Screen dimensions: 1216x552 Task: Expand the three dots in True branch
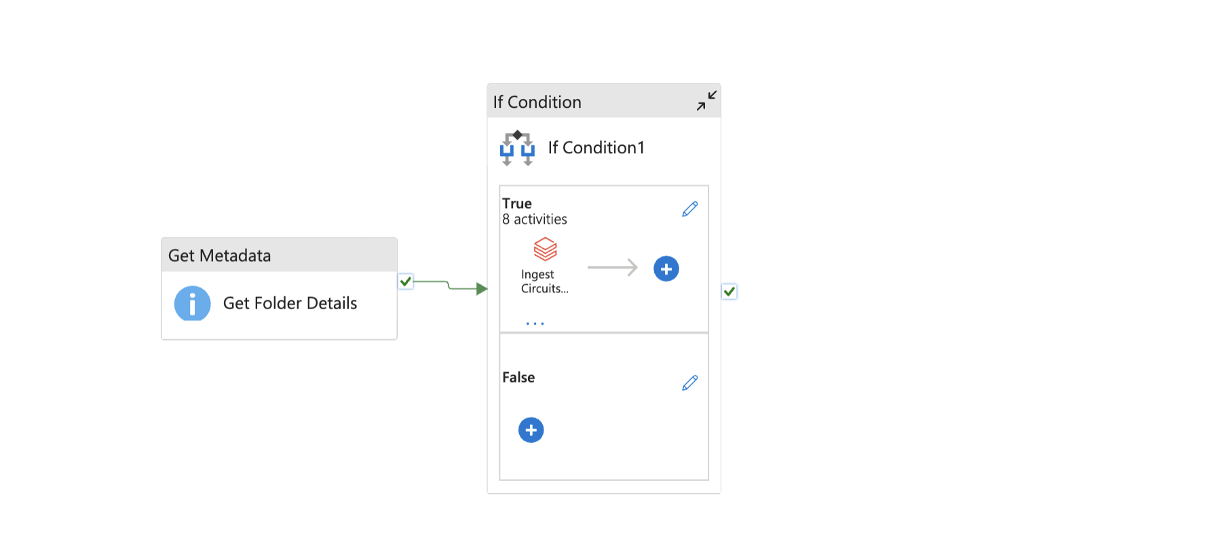tap(535, 324)
